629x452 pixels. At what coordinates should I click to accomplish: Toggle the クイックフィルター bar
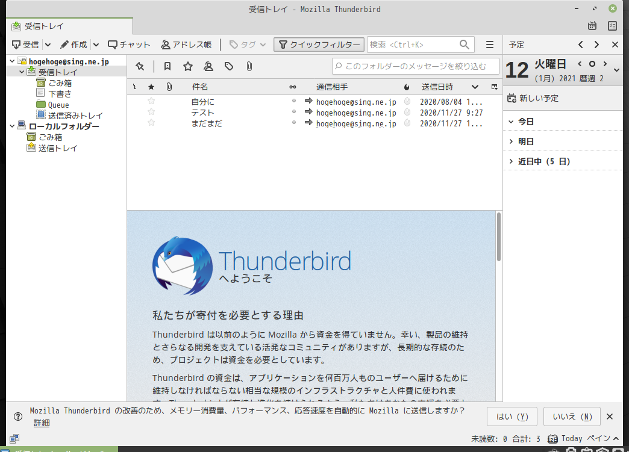319,45
